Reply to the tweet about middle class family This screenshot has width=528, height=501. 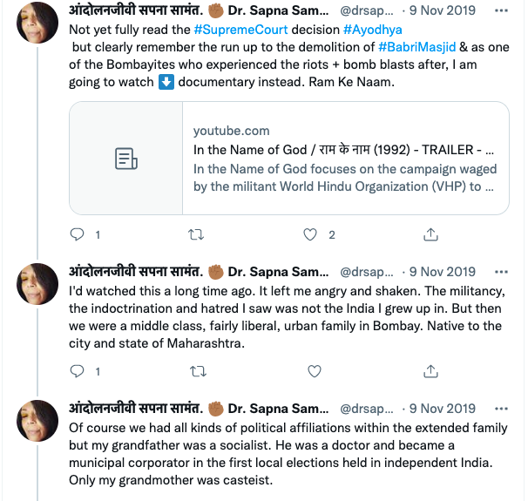[77, 371]
